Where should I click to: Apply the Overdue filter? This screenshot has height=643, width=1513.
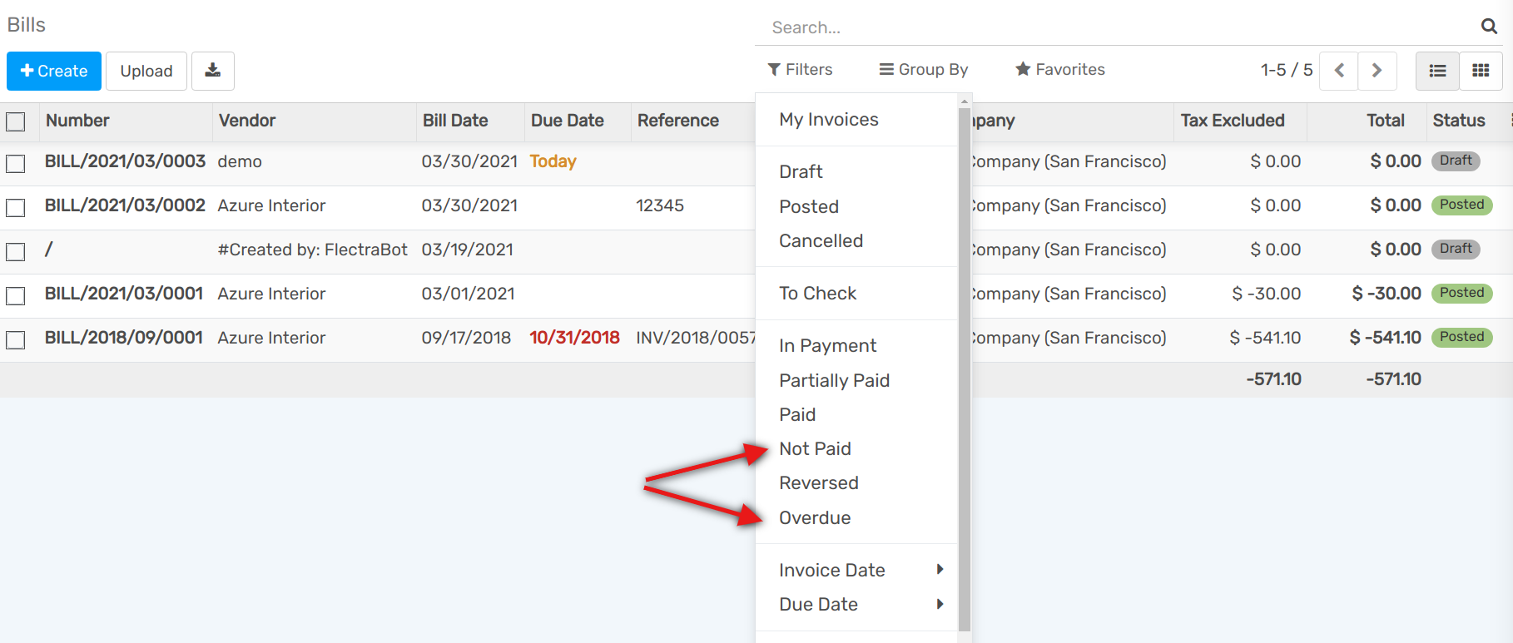tap(815, 518)
